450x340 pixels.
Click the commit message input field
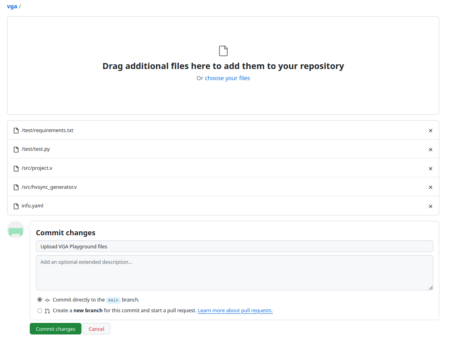click(x=234, y=246)
